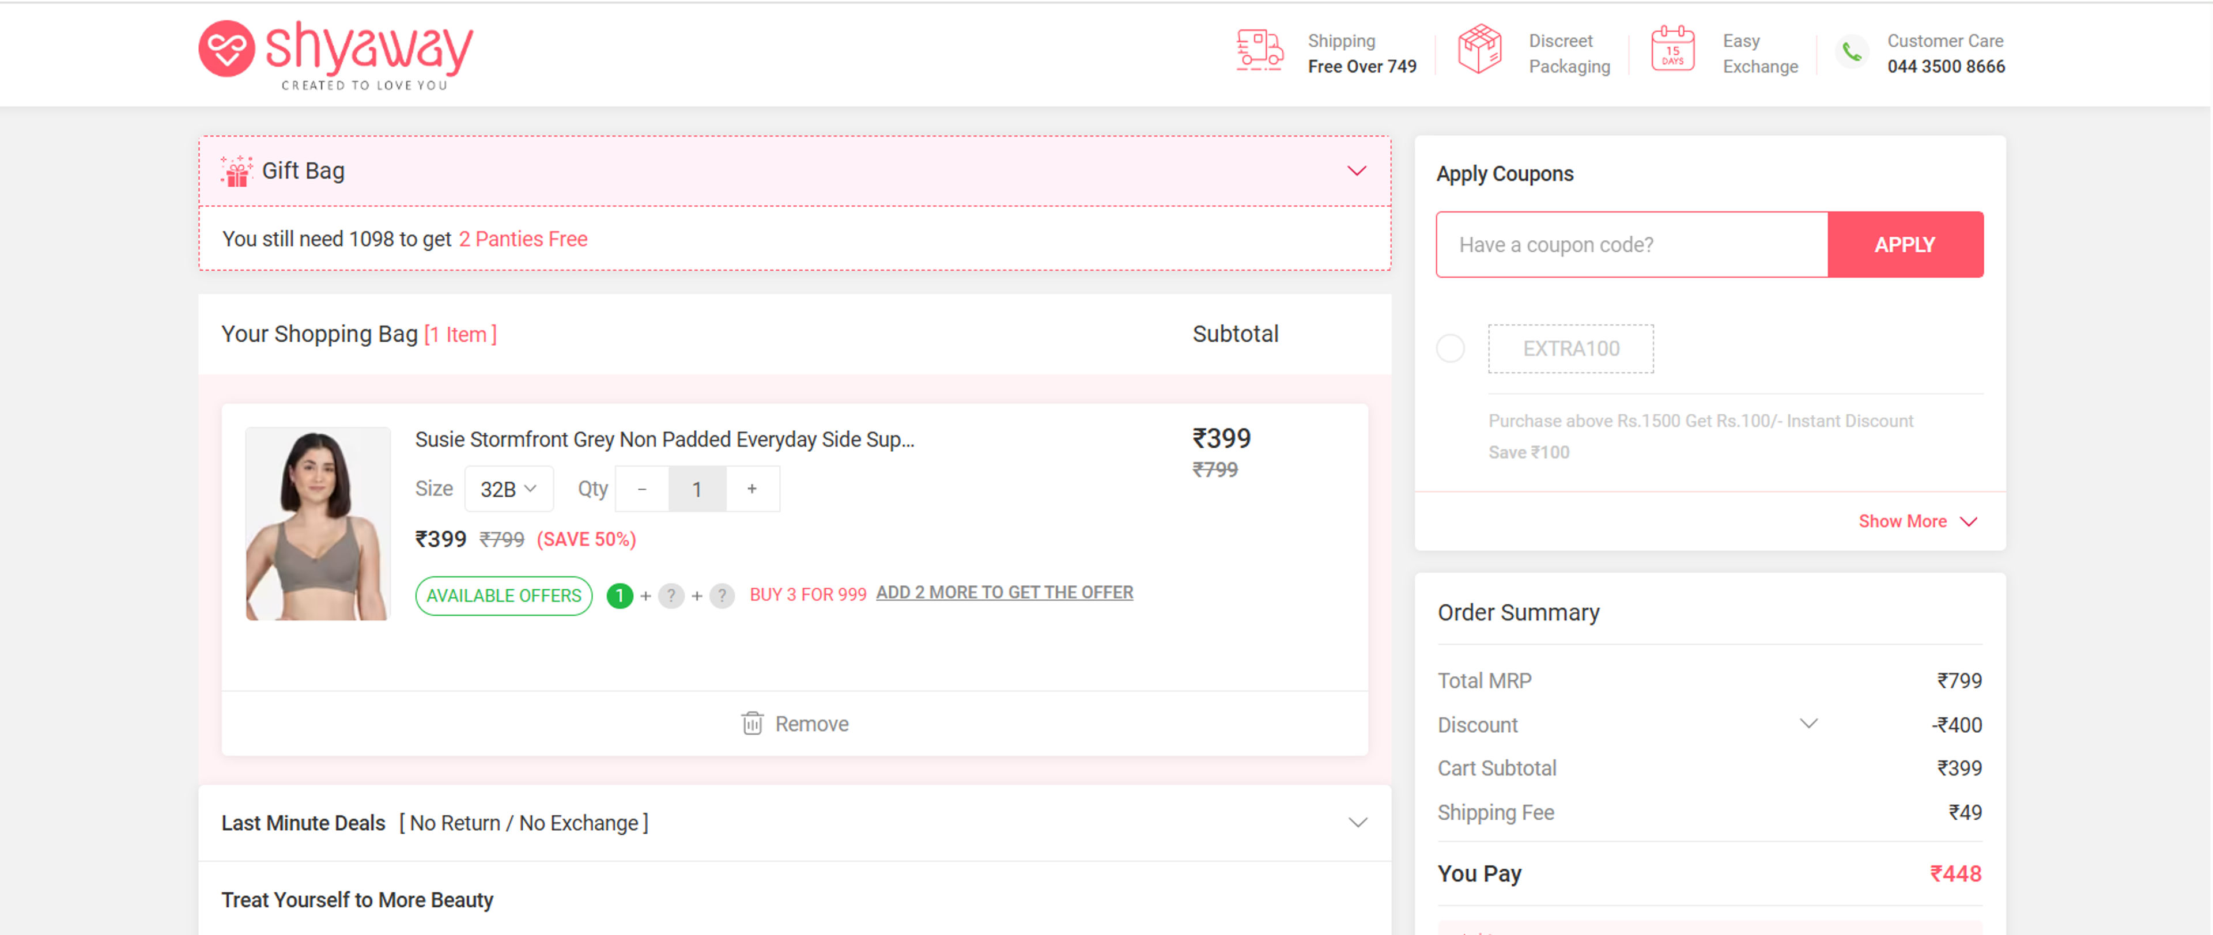The image size is (2213, 935).
Task: Click Free Over 749 shipping text
Action: click(x=1362, y=66)
